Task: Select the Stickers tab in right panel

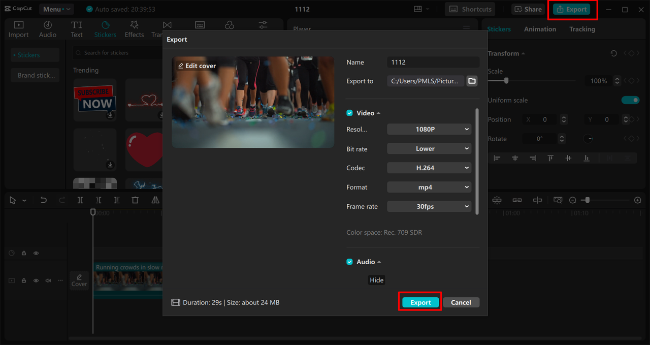Action: click(x=499, y=29)
